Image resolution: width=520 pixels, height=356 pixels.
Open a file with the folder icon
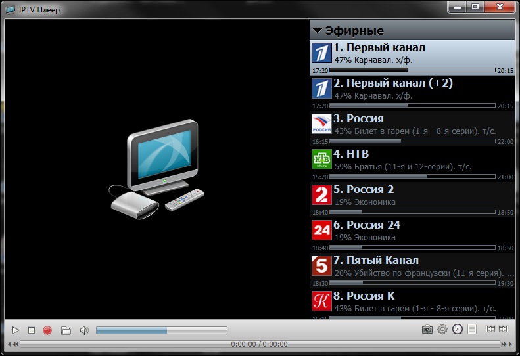pyautogui.click(x=66, y=330)
